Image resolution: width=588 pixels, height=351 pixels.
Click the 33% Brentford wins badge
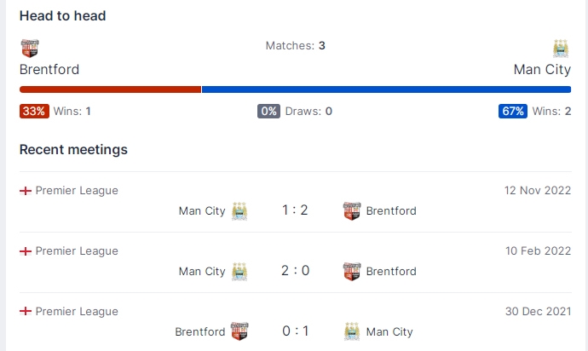[x=34, y=111]
